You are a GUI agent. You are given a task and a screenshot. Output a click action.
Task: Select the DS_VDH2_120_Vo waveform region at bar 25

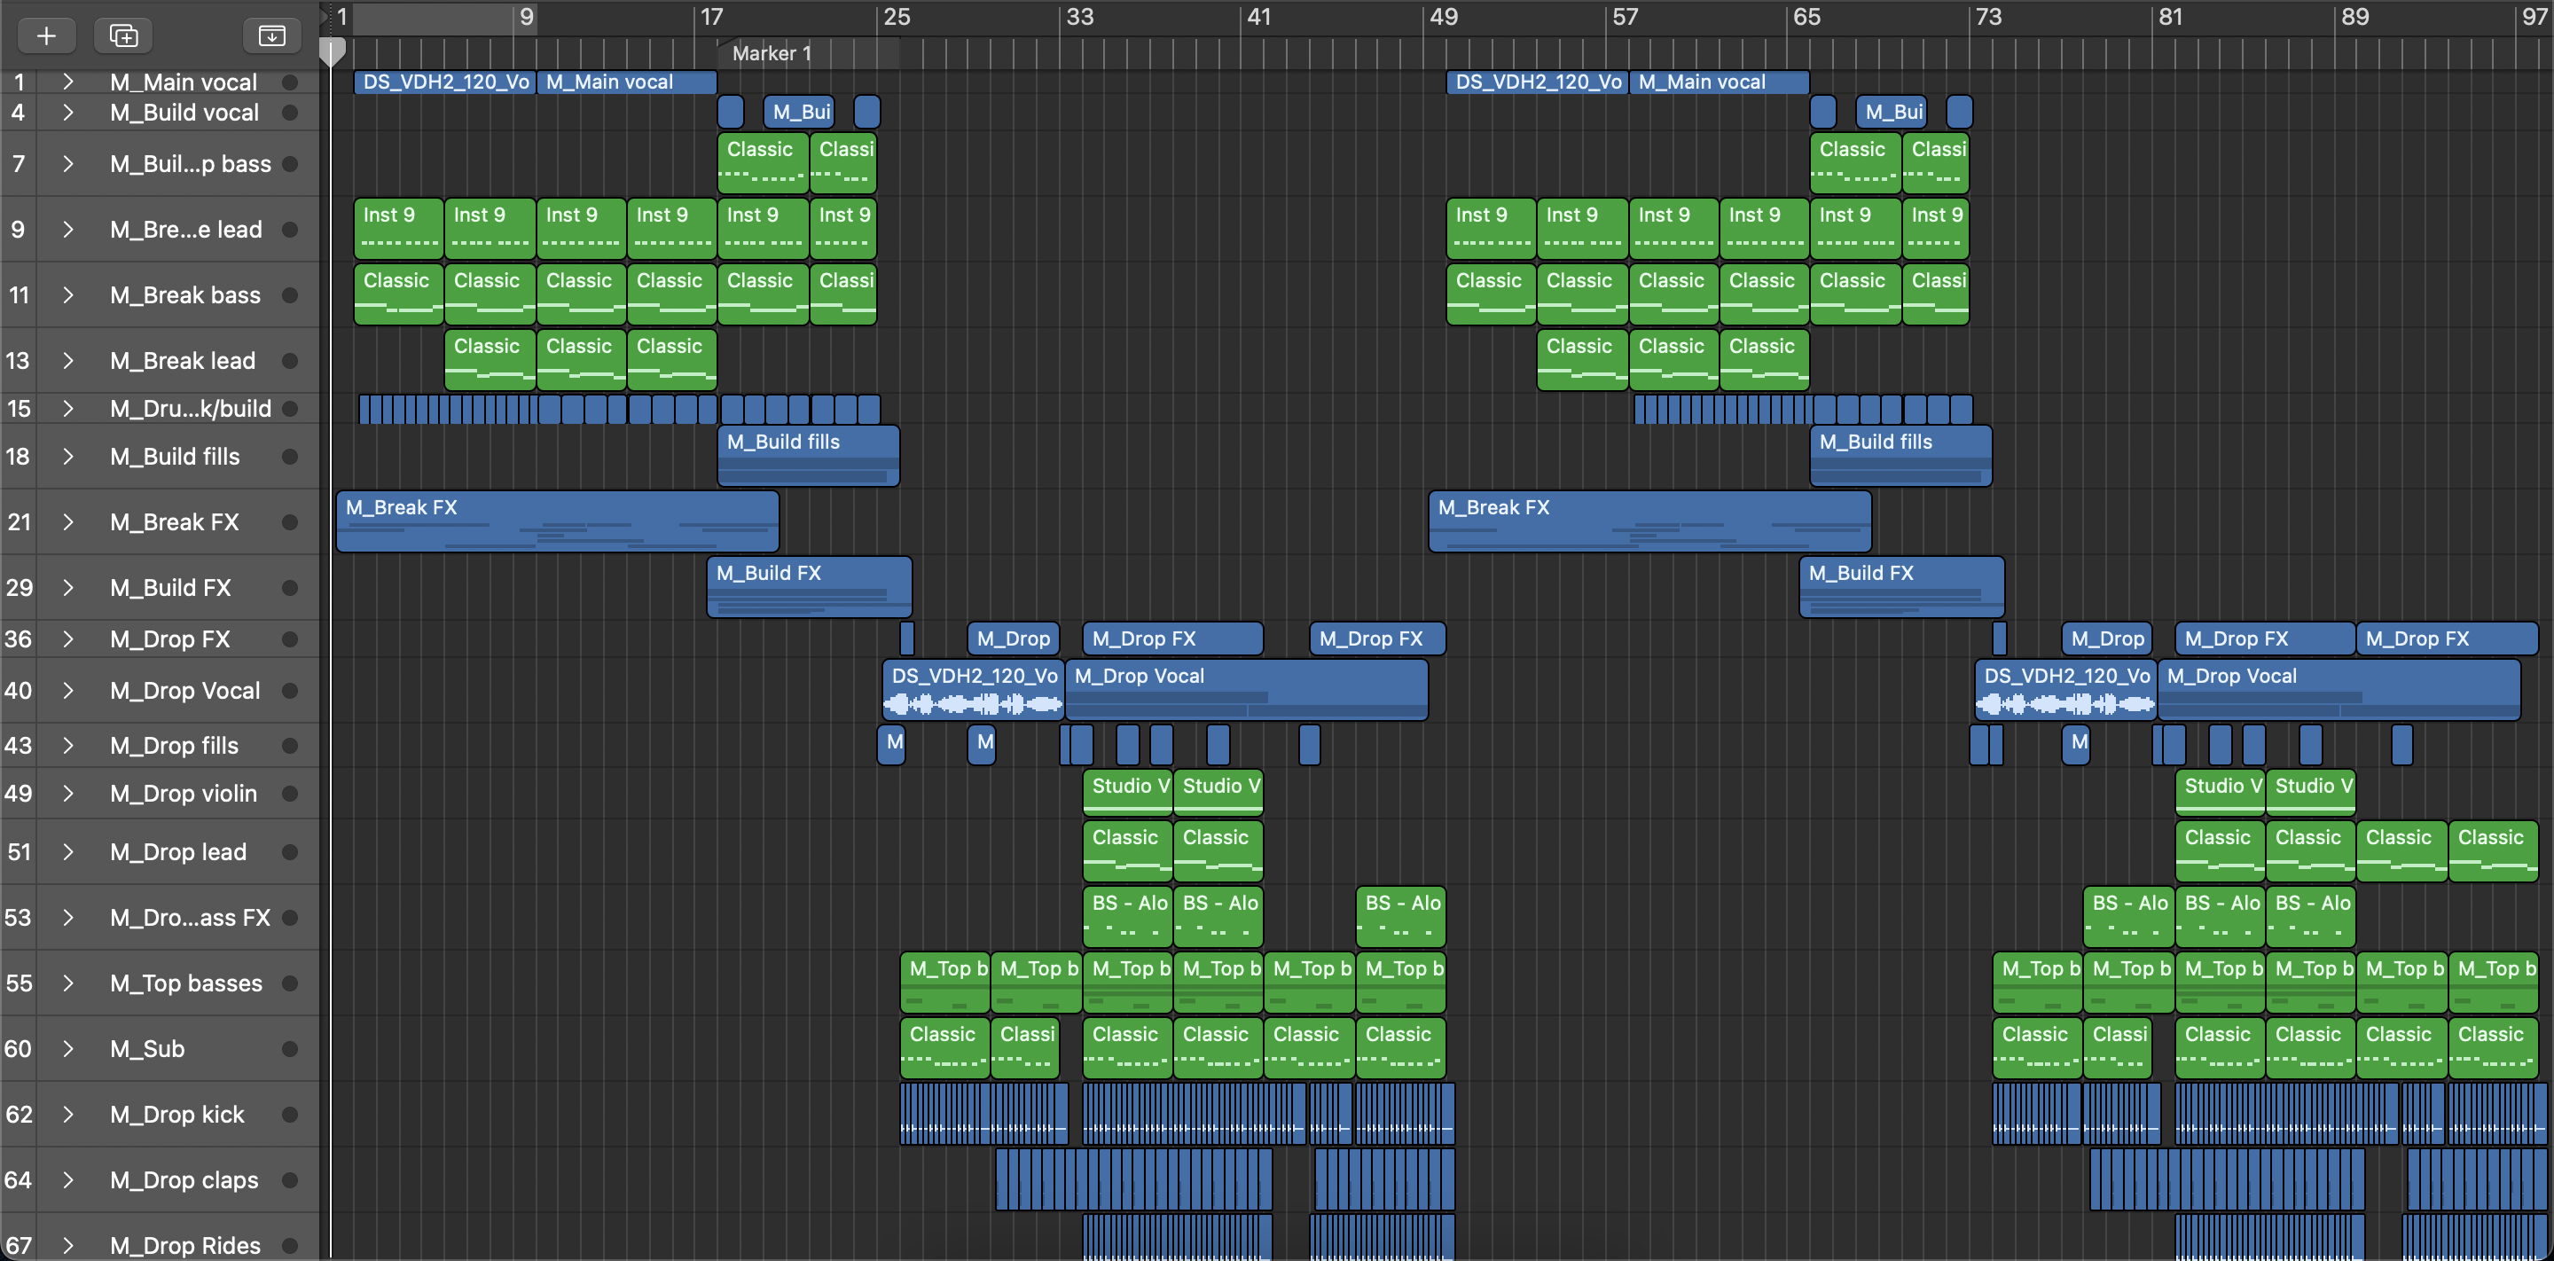(973, 691)
